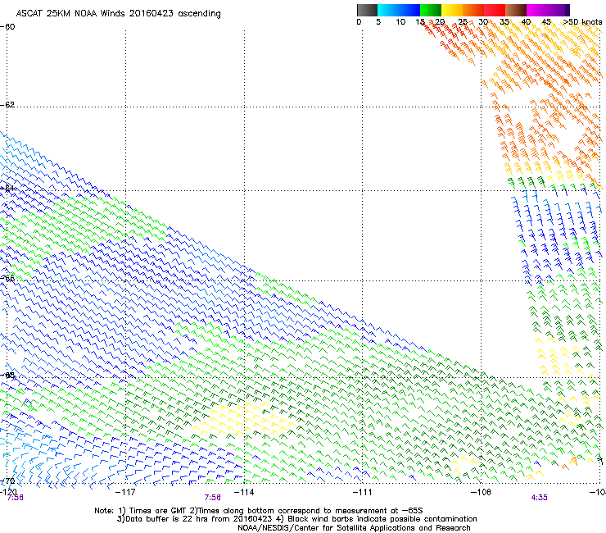Click the blue 5-15 knots legend segment
The width and height of the screenshot is (606, 533).
[x=399, y=10]
